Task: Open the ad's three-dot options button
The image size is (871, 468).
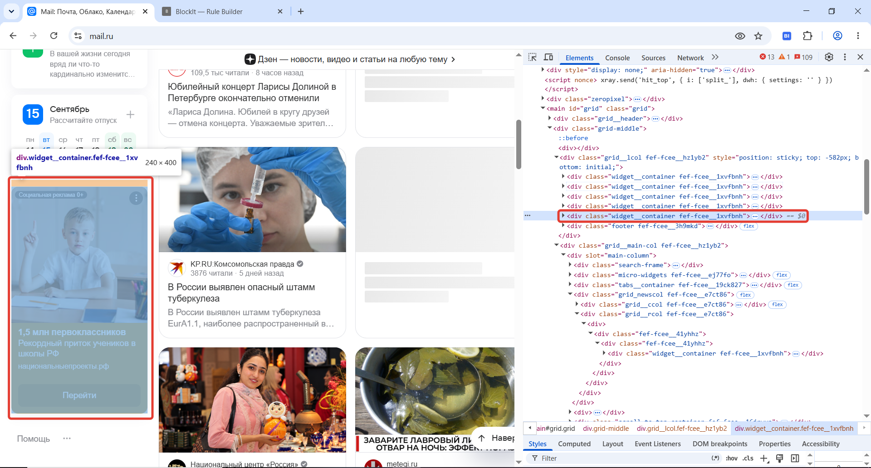Action: pyautogui.click(x=136, y=198)
